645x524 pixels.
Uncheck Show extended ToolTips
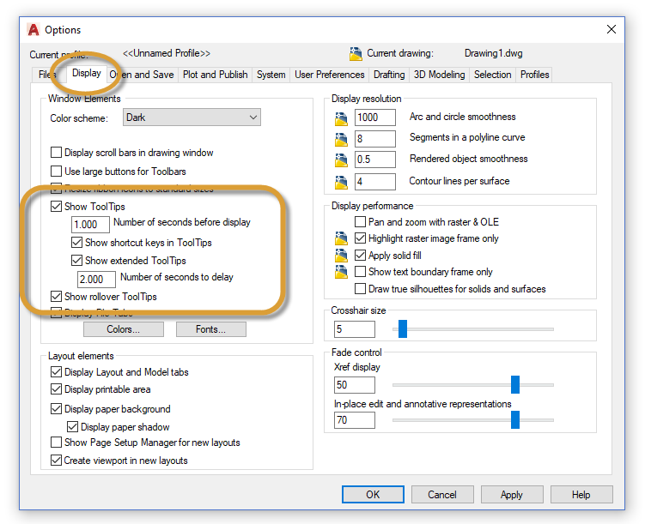[x=76, y=261]
